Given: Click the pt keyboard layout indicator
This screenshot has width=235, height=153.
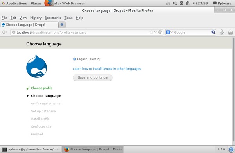Looking at the screenshot, I should click(168, 3).
